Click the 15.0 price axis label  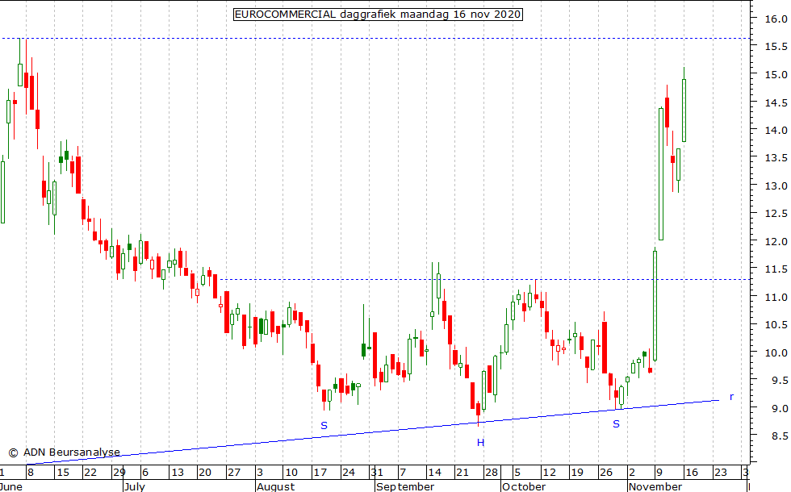click(x=776, y=74)
